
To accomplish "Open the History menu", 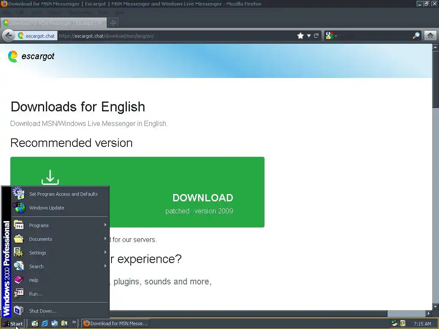I will 54,12.
